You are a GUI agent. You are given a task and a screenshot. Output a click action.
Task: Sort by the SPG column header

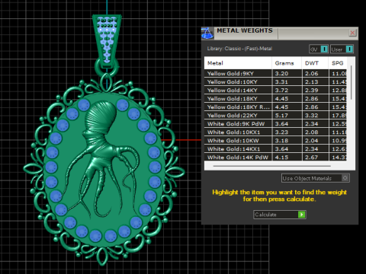coord(338,63)
